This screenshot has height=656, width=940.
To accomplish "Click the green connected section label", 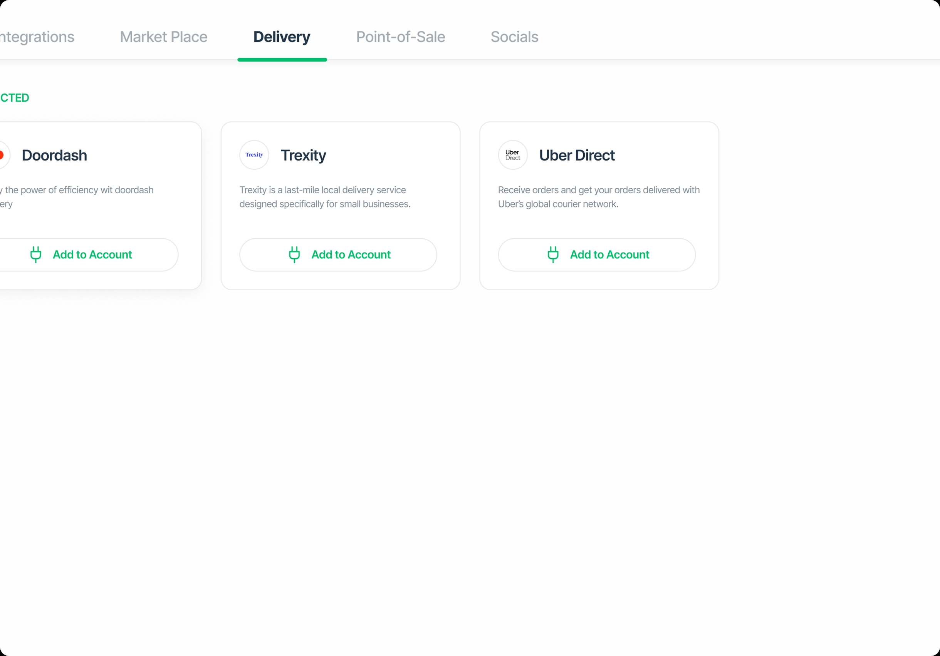I will (14, 98).
